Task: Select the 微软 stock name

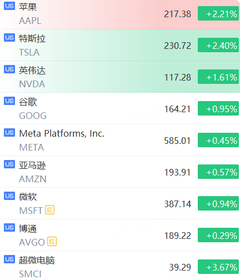Action: (x=28, y=197)
